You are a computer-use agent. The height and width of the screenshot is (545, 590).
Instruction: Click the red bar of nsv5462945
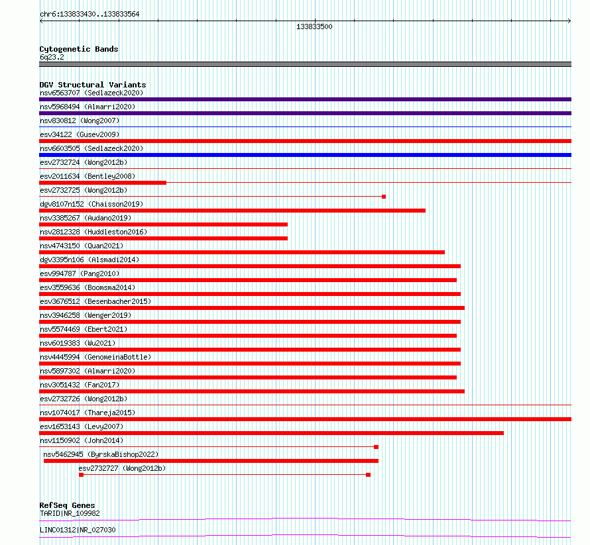211,461
